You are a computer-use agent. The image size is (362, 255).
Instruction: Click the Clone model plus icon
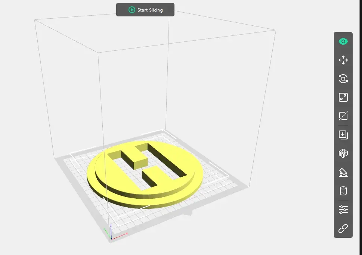(343, 135)
